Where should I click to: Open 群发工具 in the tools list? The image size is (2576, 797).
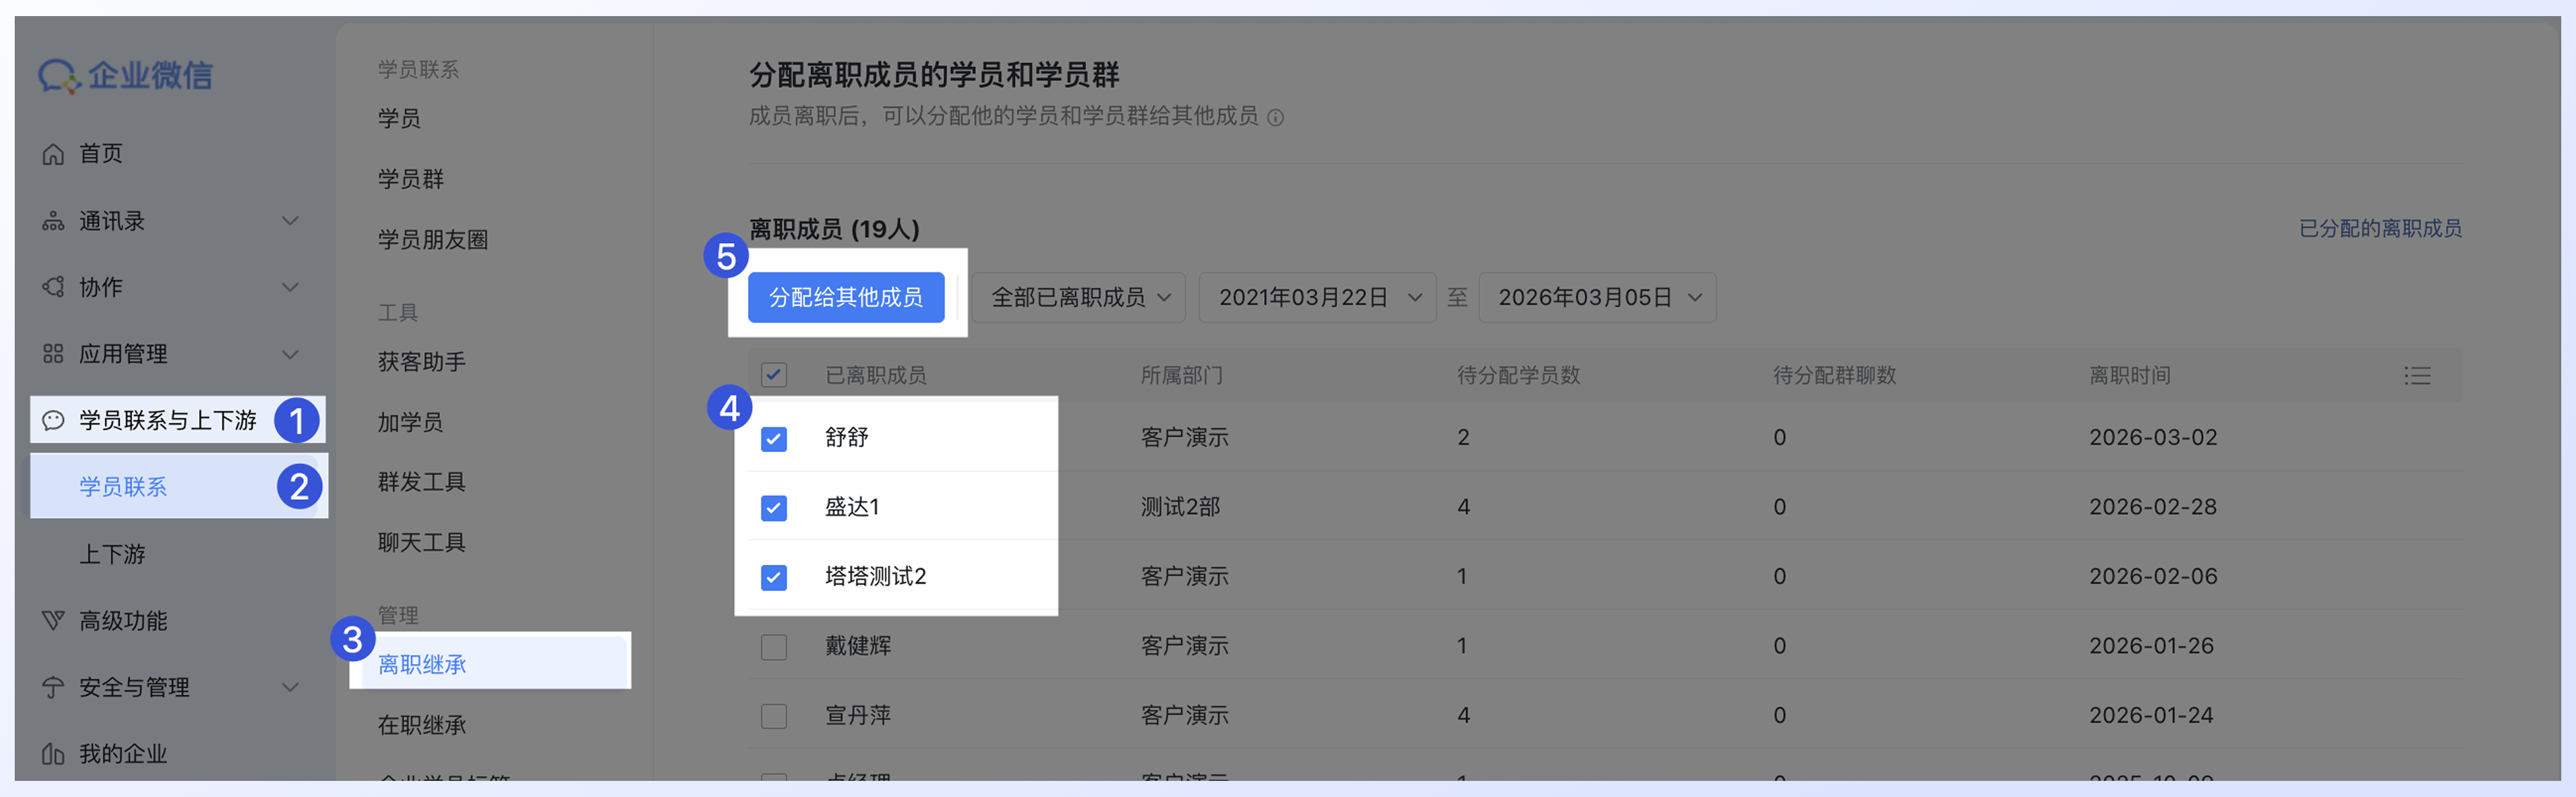point(422,482)
